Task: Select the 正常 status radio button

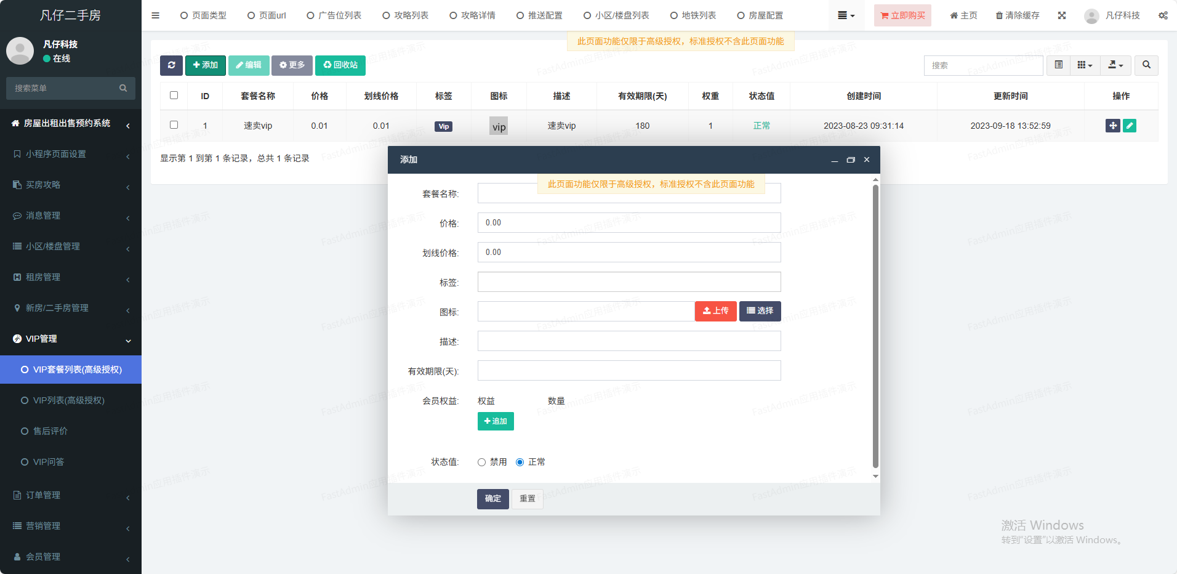Action: (x=520, y=462)
